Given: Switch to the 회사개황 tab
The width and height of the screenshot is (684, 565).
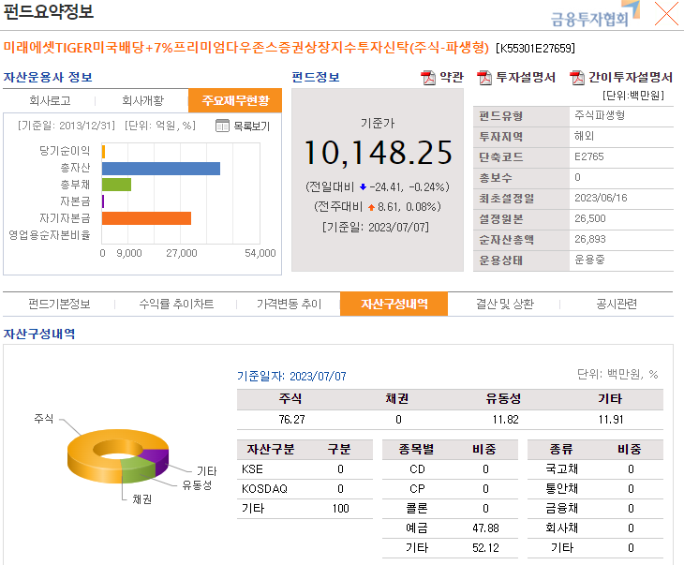Looking at the screenshot, I should coord(142,101).
